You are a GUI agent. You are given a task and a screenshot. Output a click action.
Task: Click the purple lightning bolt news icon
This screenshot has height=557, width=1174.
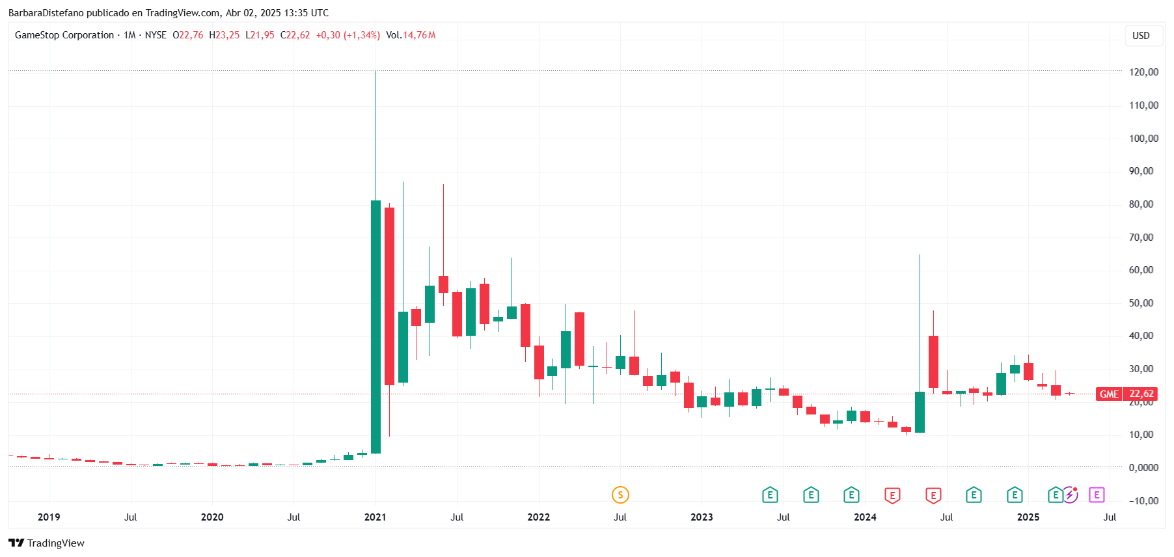coord(1071,495)
